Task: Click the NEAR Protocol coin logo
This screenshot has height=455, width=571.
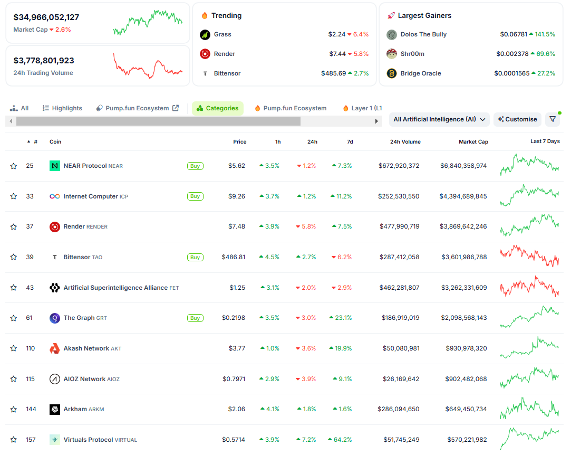Action: (x=55, y=166)
